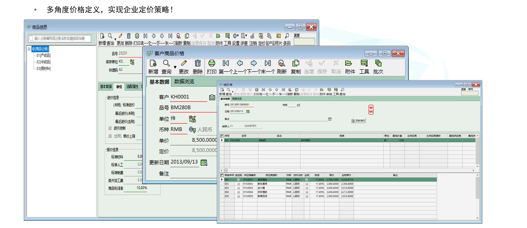Click the currency lookup icon beside RMB
The height and width of the screenshot is (228, 527).
coord(192,130)
